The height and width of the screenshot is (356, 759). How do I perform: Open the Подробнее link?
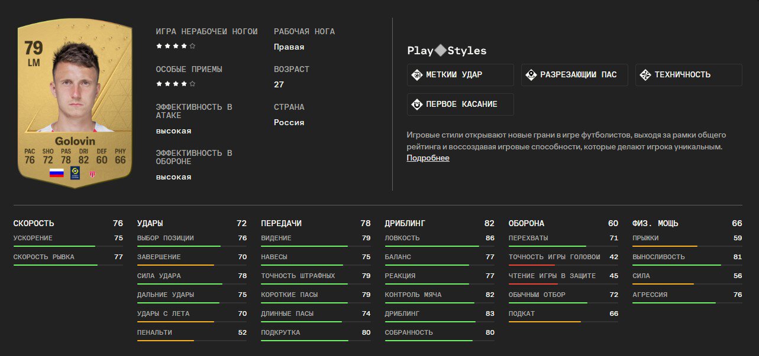[428, 158]
